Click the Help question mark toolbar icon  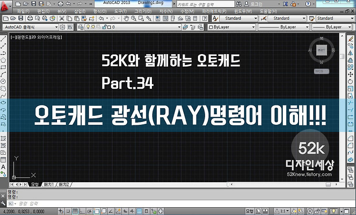(205, 19)
